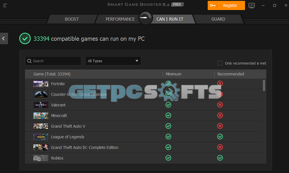The height and width of the screenshot is (173, 289).
Task: Select the League of Legends entry
Action: click(68, 137)
